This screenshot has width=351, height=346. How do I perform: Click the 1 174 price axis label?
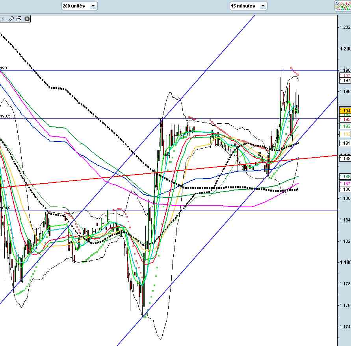click(x=345, y=327)
